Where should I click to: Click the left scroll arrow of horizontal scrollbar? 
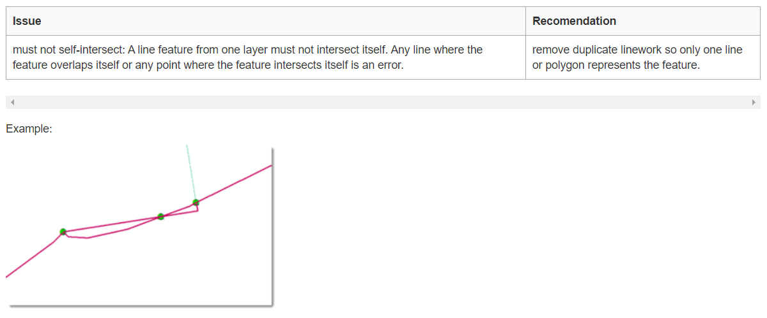click(12, 102)
